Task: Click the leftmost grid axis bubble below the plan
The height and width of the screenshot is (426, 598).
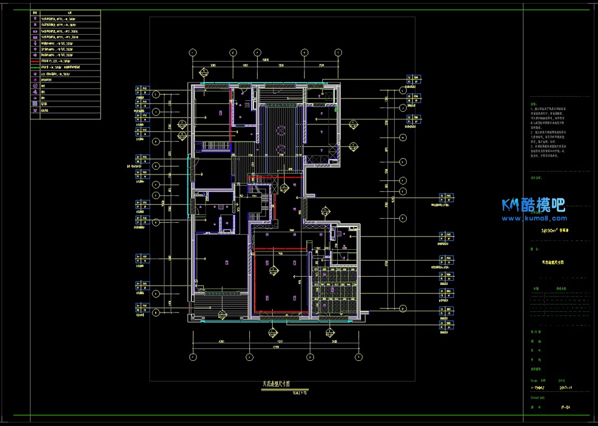Action: (193, 357)
